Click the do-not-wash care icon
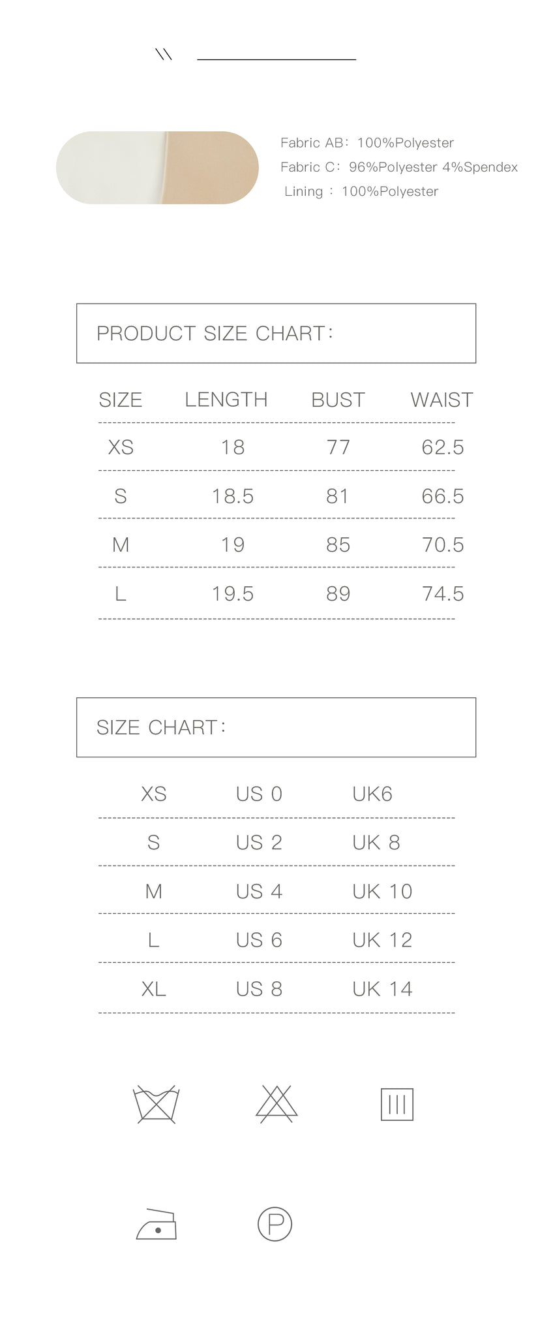 [157, 1104]
